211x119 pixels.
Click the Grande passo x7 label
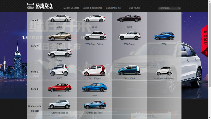[94, 113]
